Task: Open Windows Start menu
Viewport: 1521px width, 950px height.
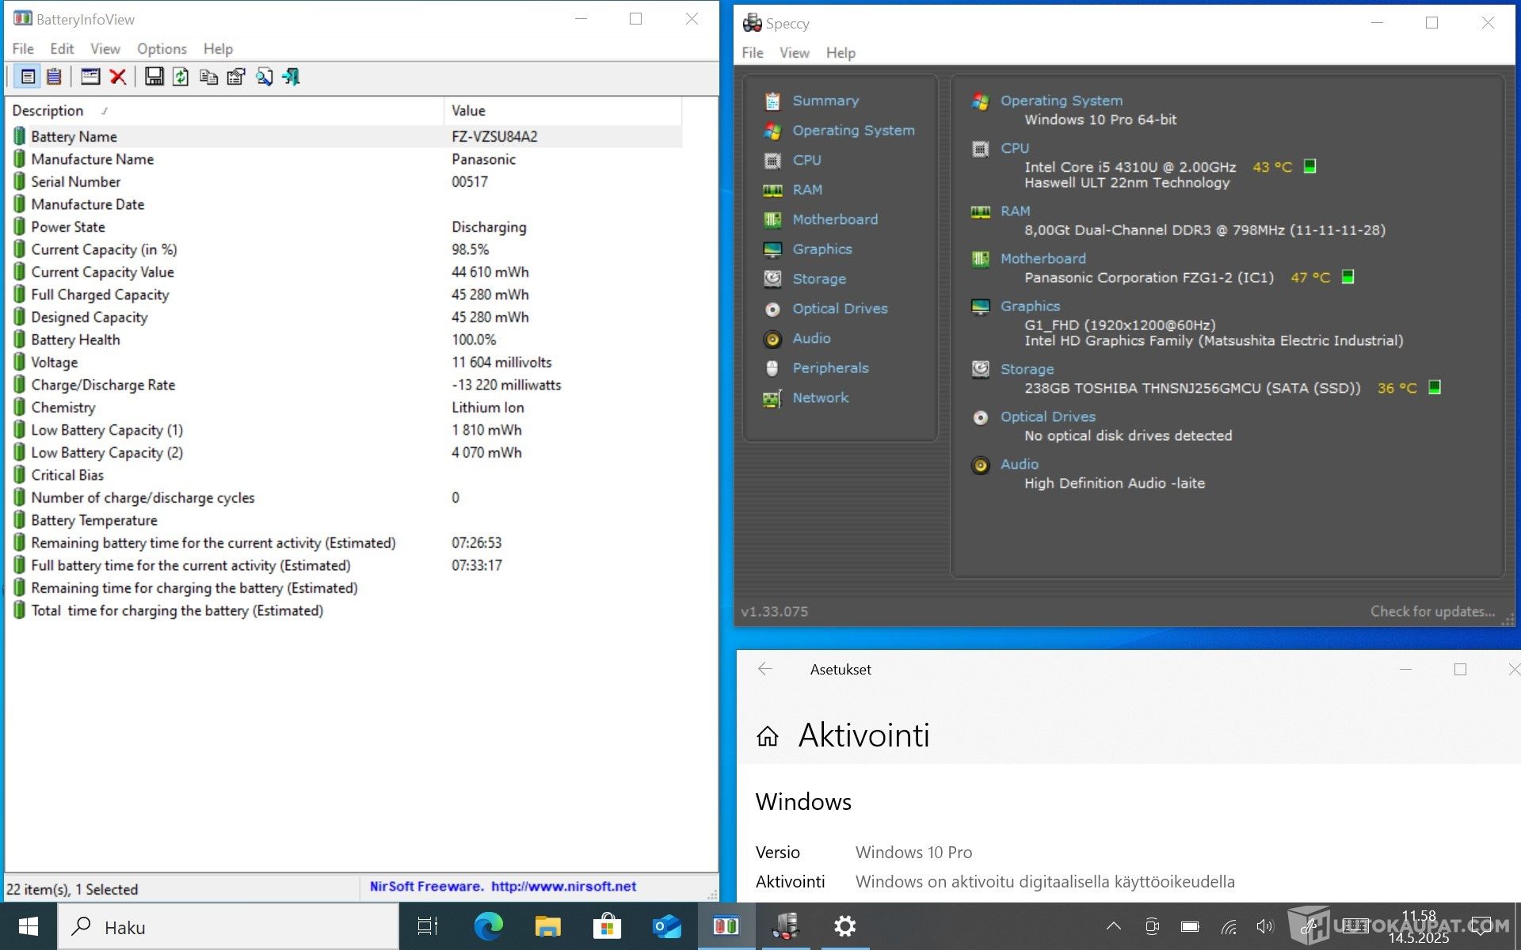Action: pos(29,927)
